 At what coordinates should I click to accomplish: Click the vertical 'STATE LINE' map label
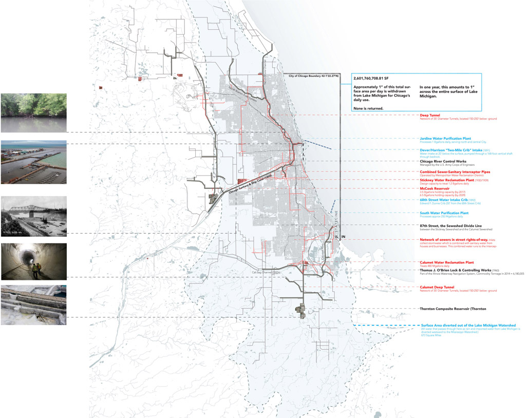pos(336,221)
